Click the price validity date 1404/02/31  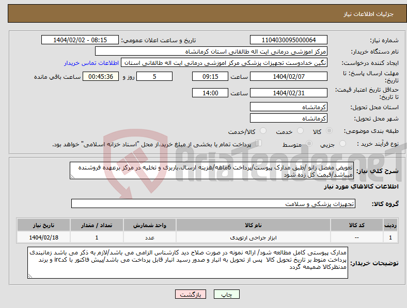289,93
